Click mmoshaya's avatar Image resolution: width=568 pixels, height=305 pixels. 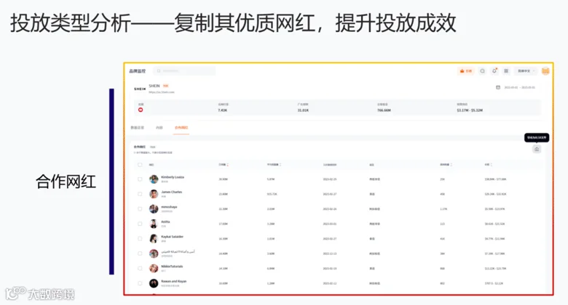coord(154,209)
